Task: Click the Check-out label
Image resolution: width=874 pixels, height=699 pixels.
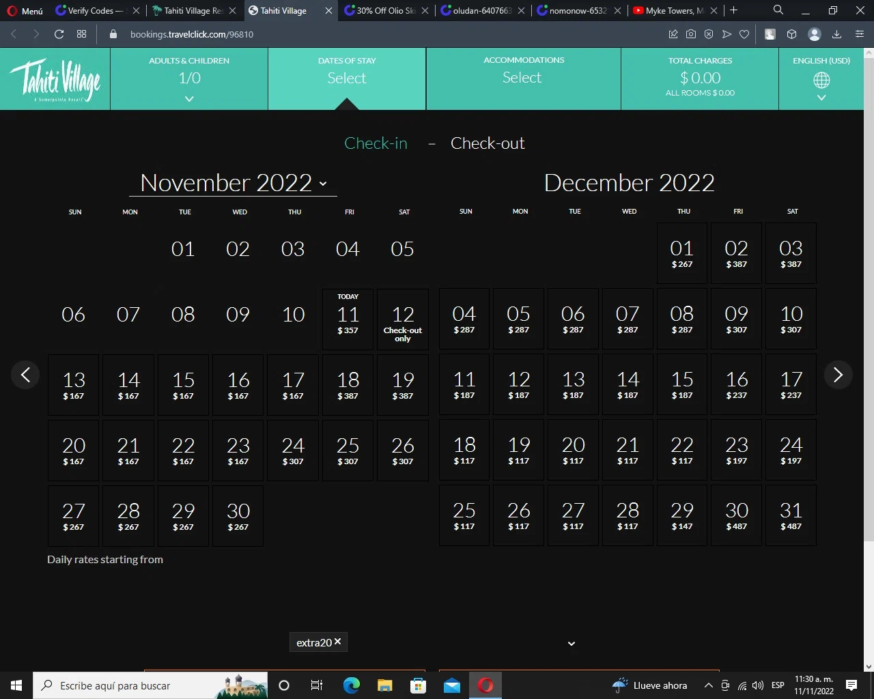Action: [x=488, y=143]
